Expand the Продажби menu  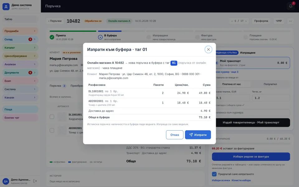(x=20, y=31)
